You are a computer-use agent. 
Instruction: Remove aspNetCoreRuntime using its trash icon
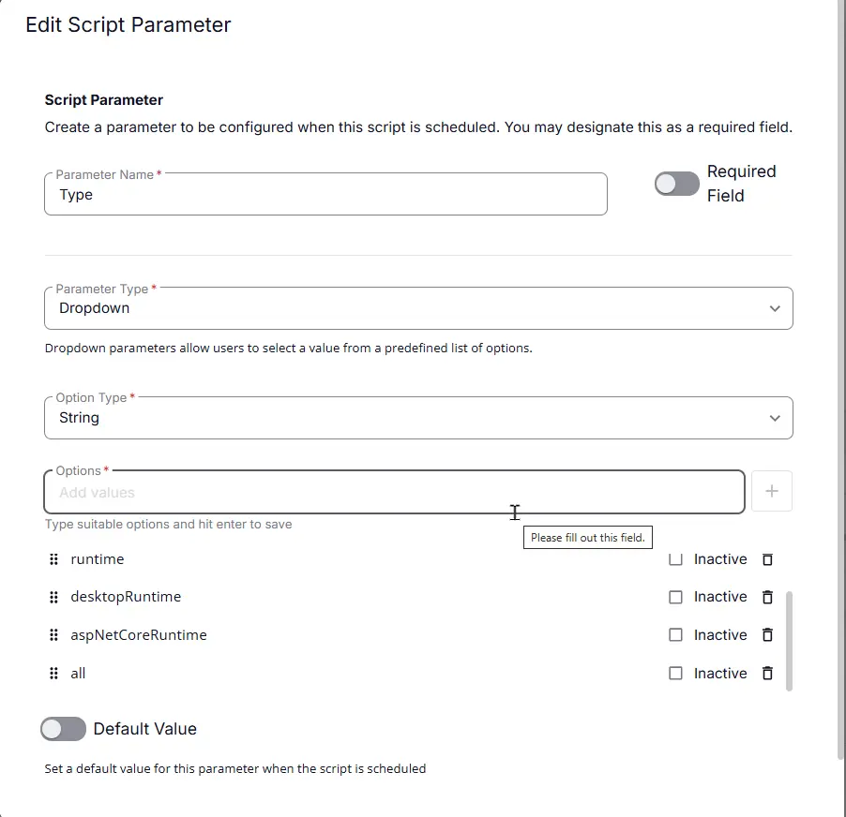[x=767, y=635]
